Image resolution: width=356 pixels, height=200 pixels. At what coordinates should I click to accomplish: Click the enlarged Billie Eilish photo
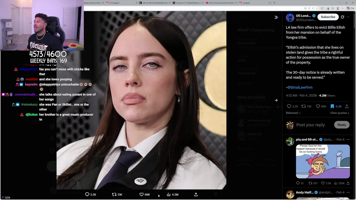(141, 100)
